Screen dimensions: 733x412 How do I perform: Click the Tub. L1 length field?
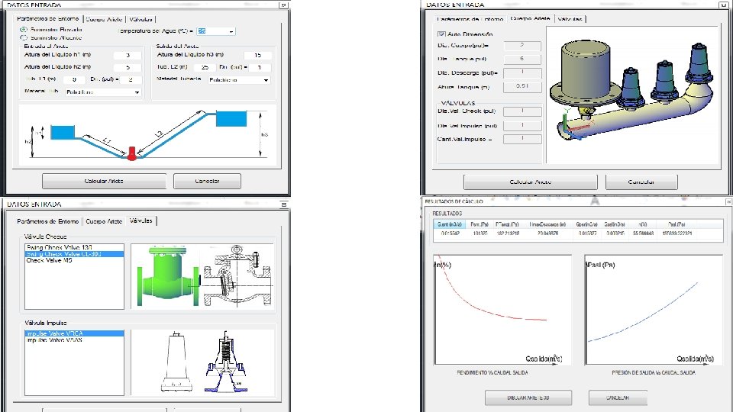tap(74, 79)
